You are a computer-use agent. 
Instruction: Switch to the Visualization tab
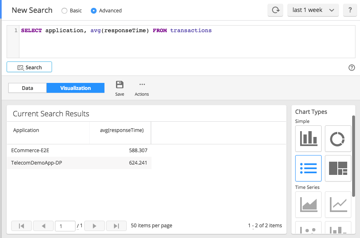(76, 88)
